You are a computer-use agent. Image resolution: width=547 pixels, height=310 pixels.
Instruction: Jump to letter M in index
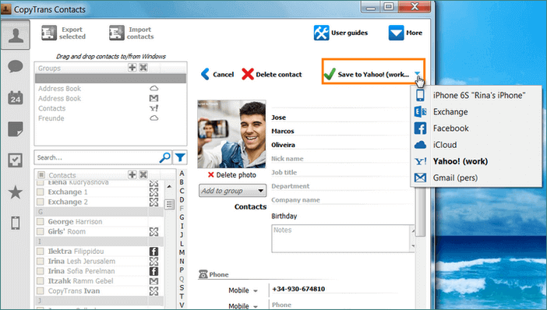point(182,252)
